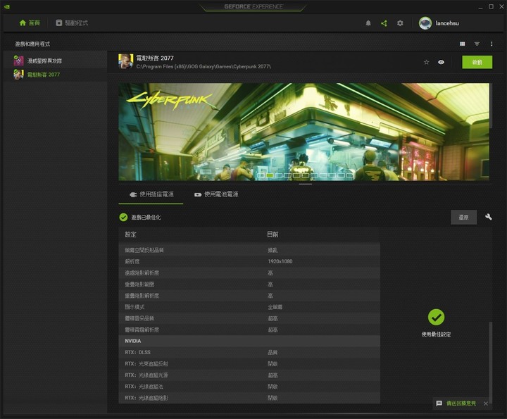The width and height of the screenshot is (507, 419).
Task: Dismiss the feedback bar with its X
Action: click(486, 404)
